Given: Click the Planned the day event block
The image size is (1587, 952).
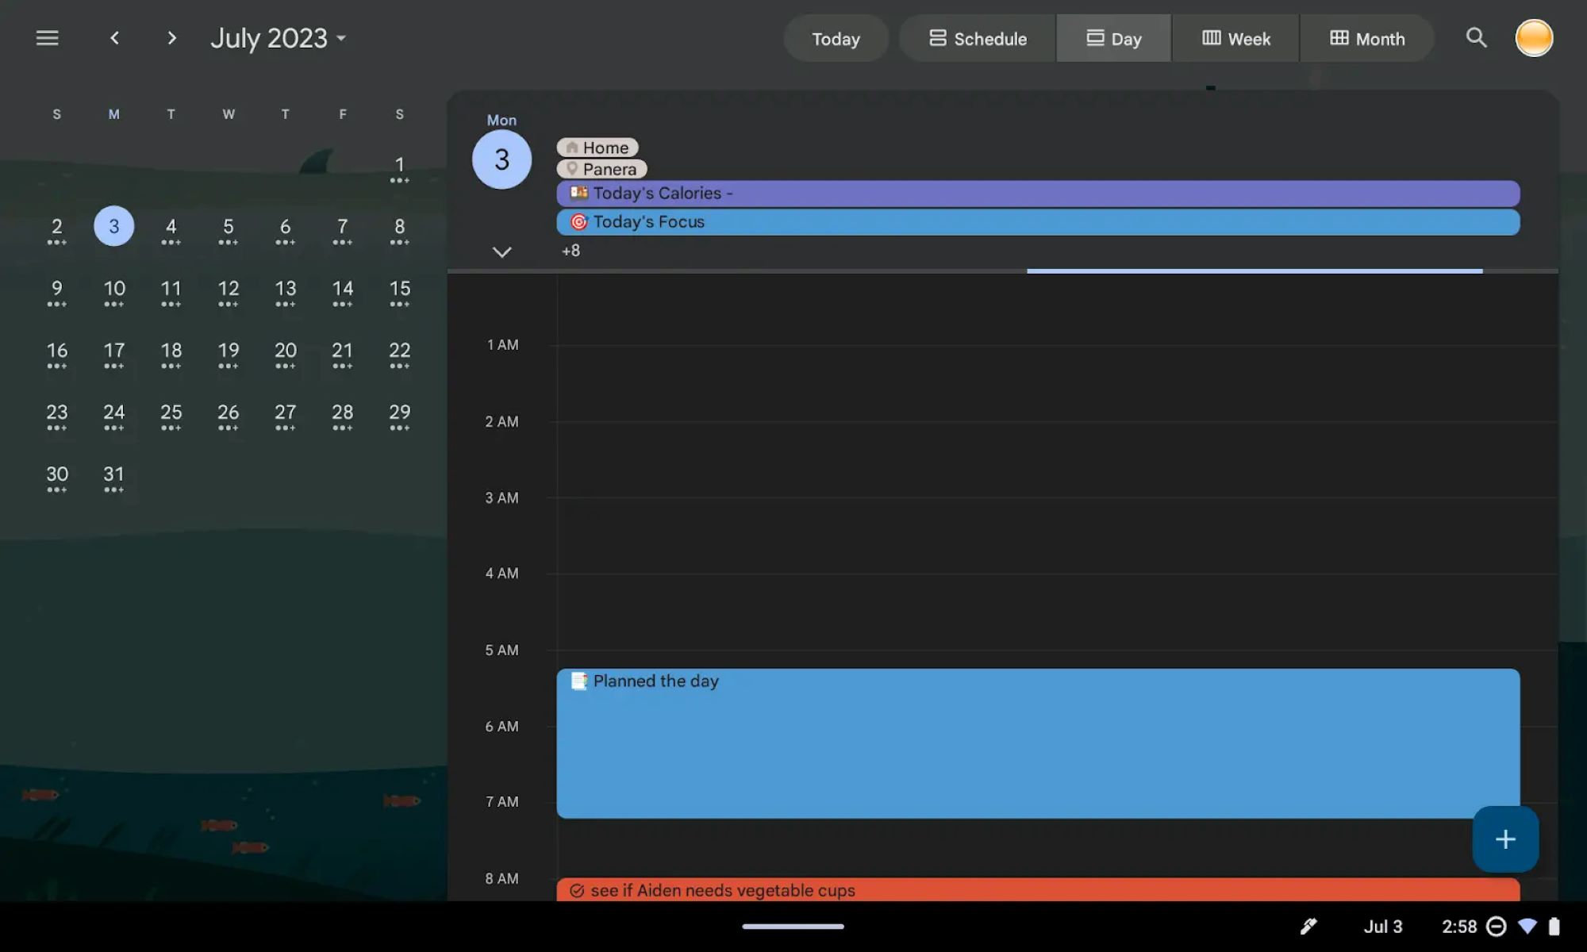Looking at the screenshot, I should [1037, 743].
